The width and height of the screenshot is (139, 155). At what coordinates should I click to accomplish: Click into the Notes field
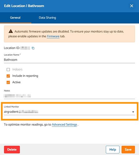pos(69,96)
